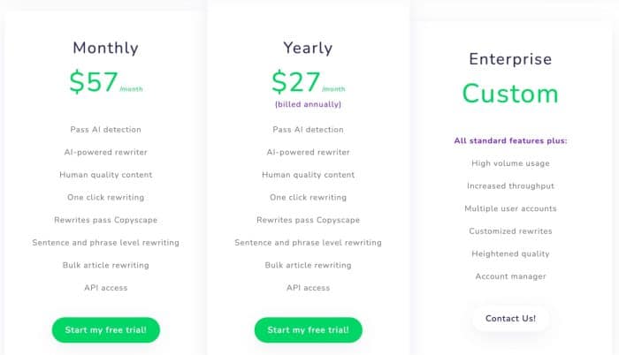Click Pass AI detection in Monthly plan
619x355 pixels.
[x=106, y=130]
